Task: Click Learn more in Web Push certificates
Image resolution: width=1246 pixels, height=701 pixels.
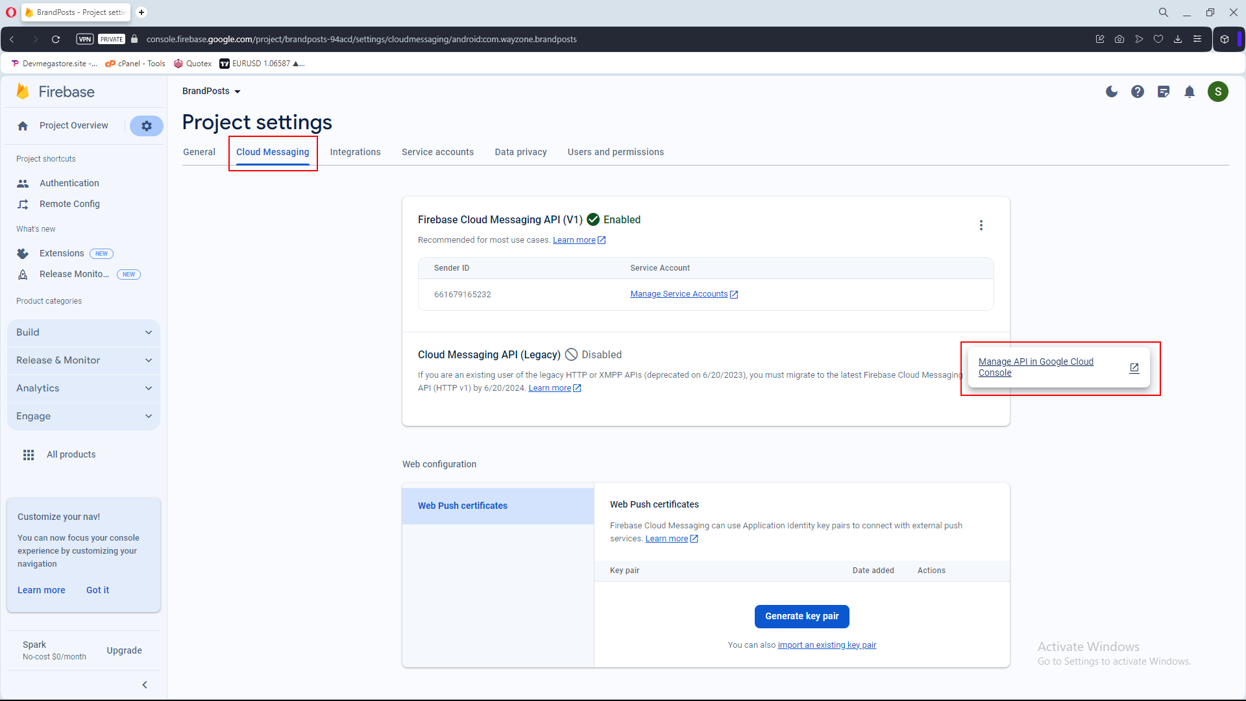Action: click(672, 539)
